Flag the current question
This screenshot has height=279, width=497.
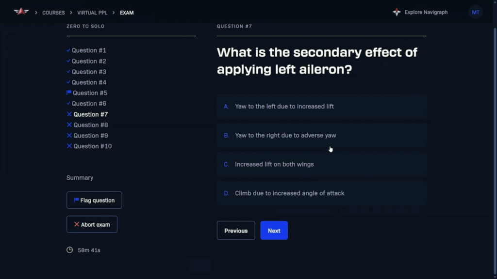[94, 200]
